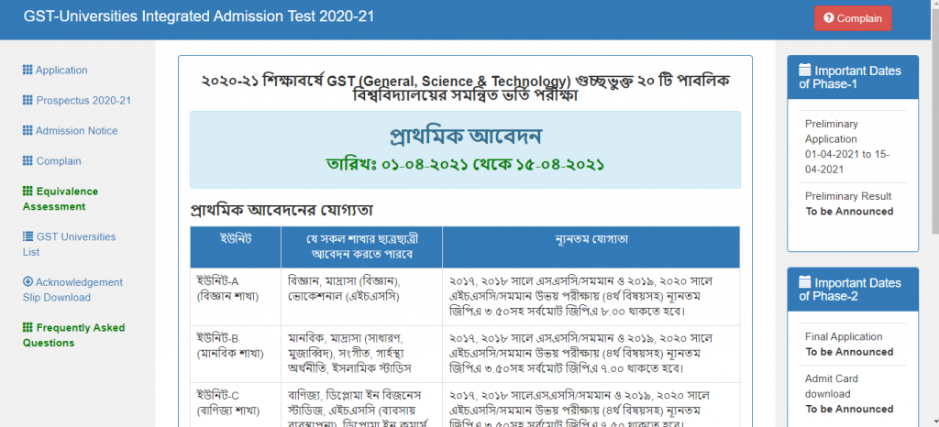View the GST Universities List
939x427 pixels.
70,244
